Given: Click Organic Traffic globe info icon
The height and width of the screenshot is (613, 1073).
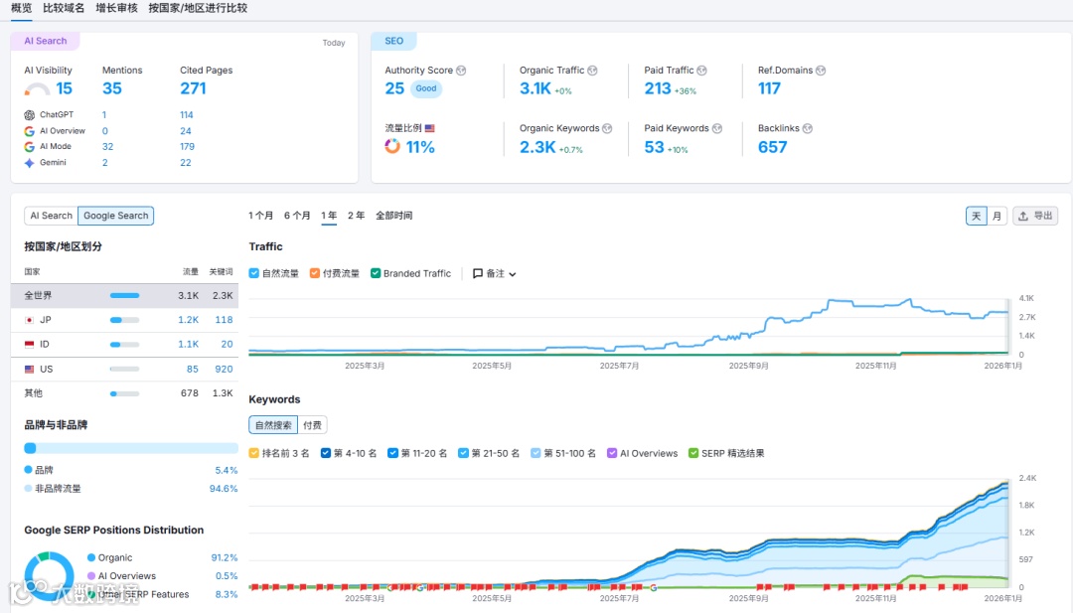Looking at the screenshot, I should pos(592,71).
